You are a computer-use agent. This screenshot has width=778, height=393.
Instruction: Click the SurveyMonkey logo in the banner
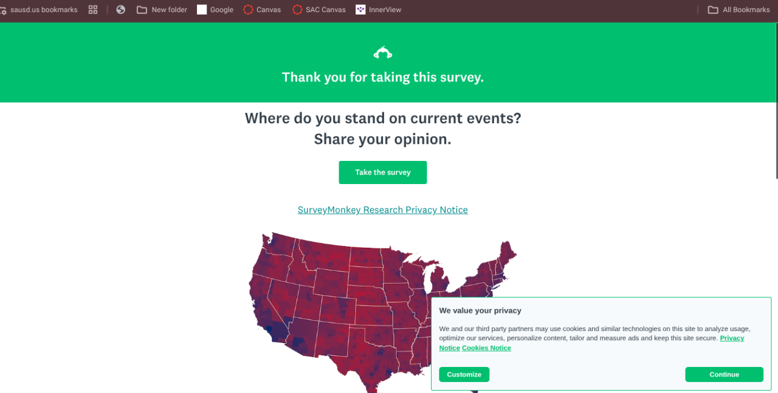tap(382, 53)
